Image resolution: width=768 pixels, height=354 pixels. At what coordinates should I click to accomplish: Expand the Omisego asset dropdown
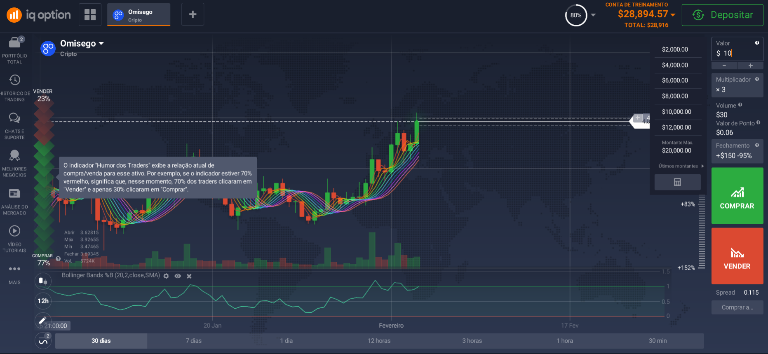[101, 43]
